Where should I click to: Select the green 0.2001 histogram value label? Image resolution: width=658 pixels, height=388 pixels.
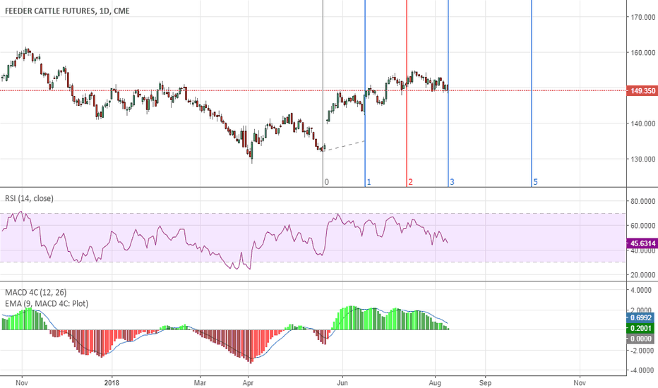point(640,329)
